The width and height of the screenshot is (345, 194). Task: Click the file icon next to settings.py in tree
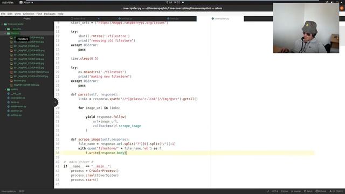click(9, 115)
